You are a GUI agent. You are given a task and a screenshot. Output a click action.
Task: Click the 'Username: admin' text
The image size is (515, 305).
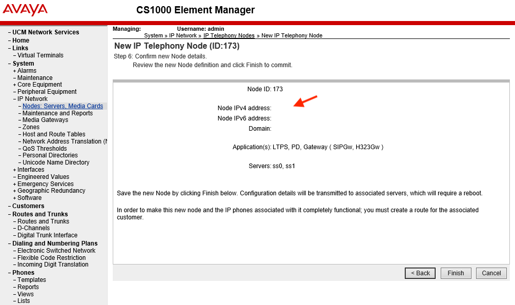coord(200,29)
